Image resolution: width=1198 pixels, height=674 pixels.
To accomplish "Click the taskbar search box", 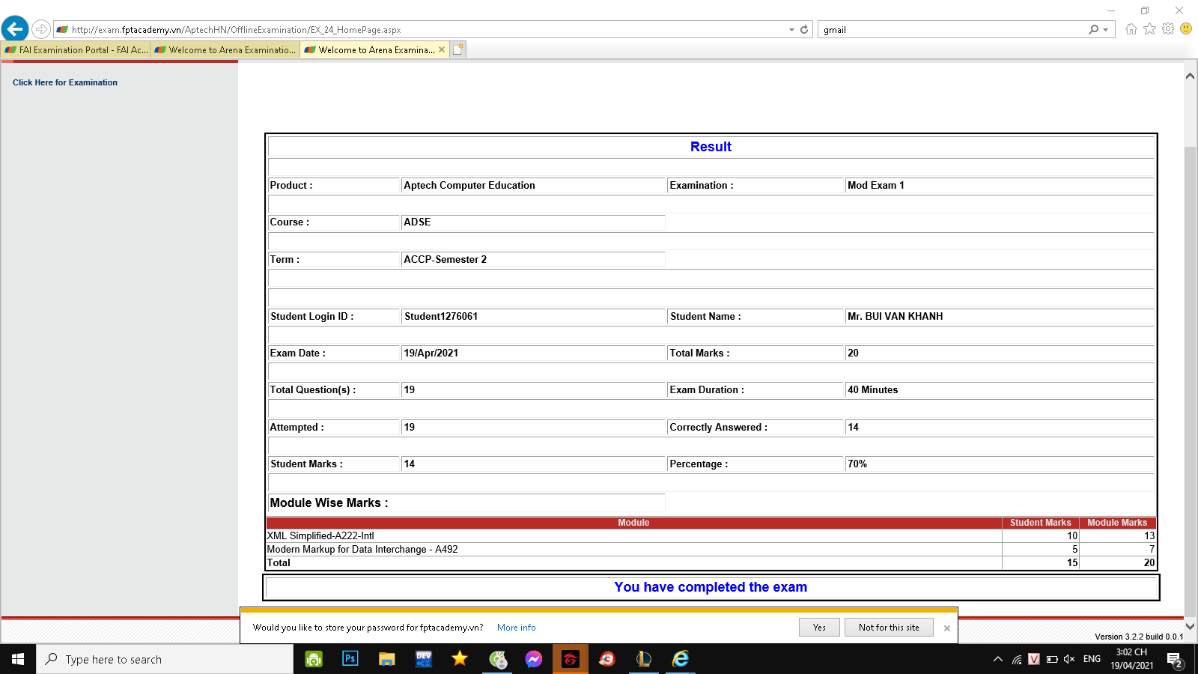I will (165, 659).
